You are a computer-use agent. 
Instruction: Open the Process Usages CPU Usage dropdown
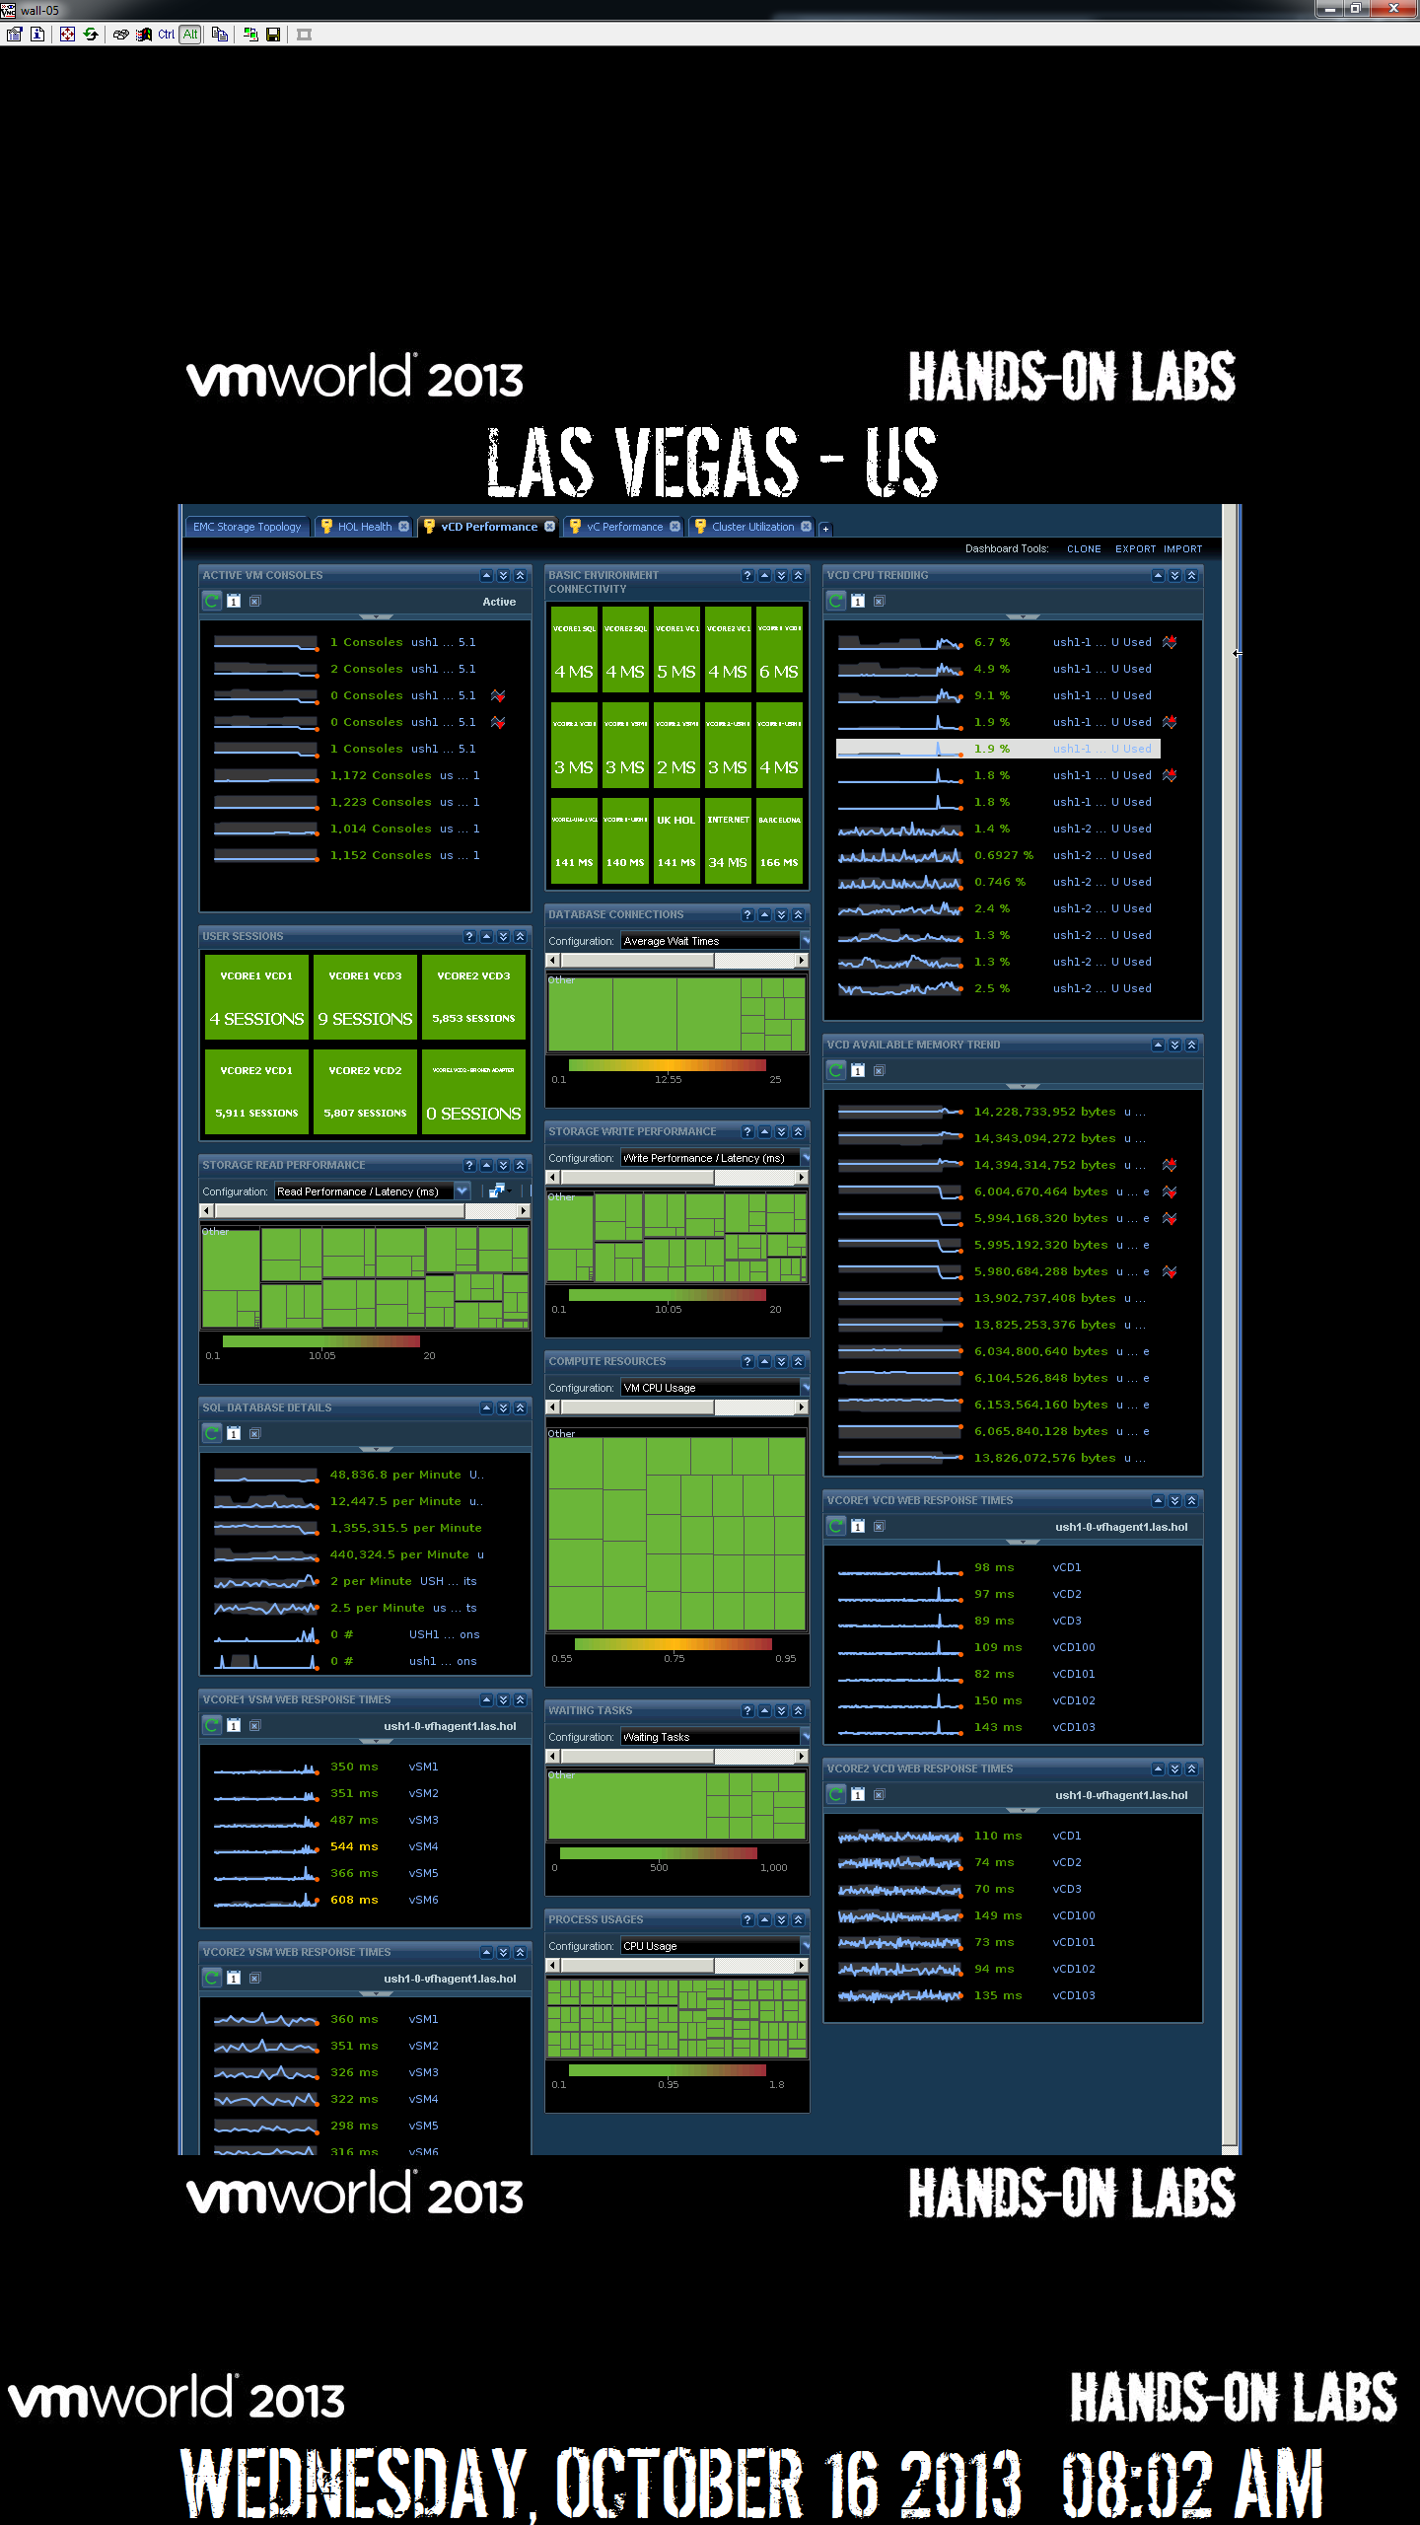point(805,1946)
